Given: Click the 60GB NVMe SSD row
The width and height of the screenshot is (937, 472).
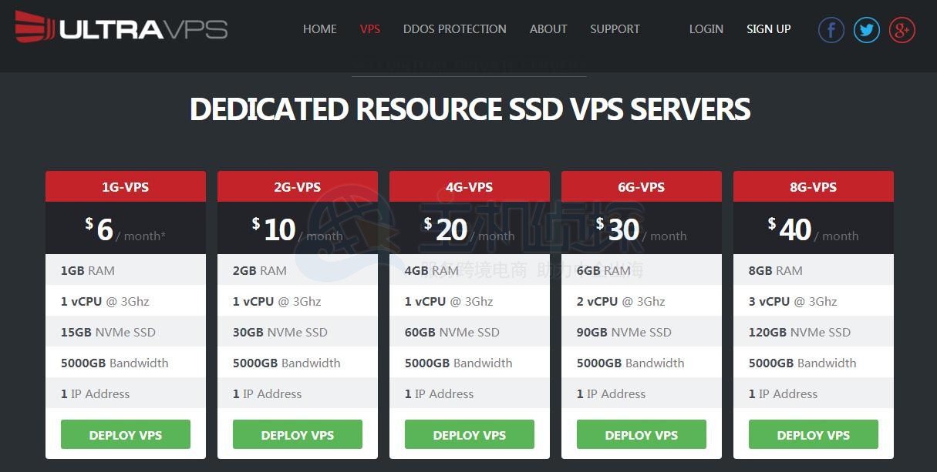Looking at the screenshot, I should pyautogui.click(x=470, y=332).
